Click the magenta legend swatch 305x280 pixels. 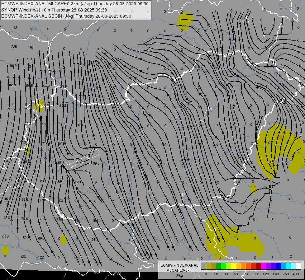264,266
